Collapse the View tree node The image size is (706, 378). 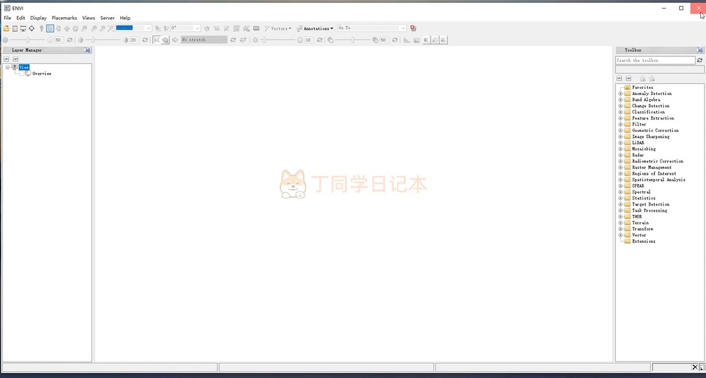coord(7,67)
